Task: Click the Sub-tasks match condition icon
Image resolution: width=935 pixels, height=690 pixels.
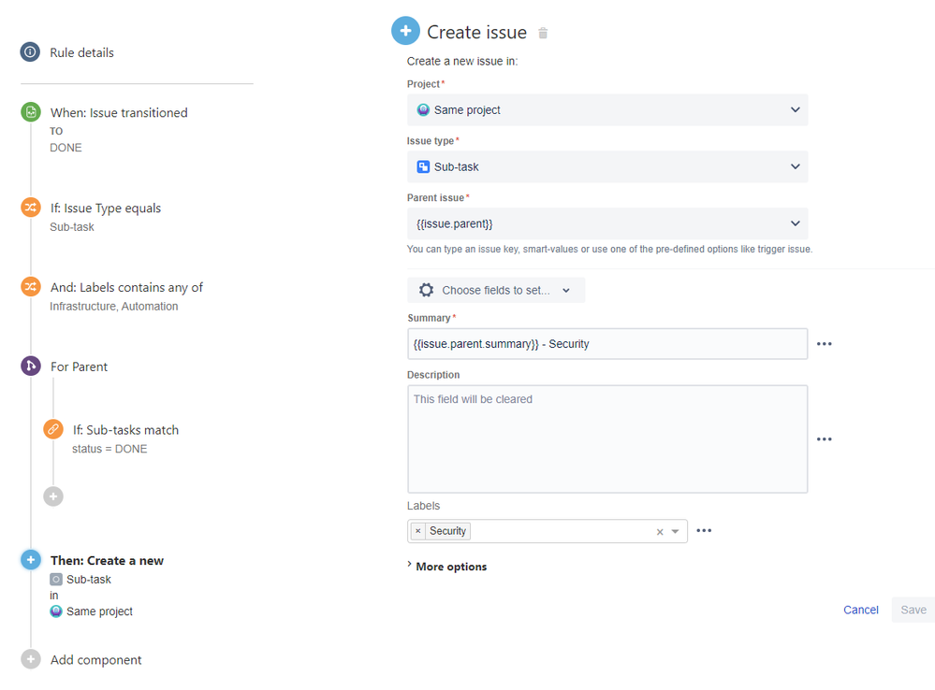Action: click(x=52, y=429)
